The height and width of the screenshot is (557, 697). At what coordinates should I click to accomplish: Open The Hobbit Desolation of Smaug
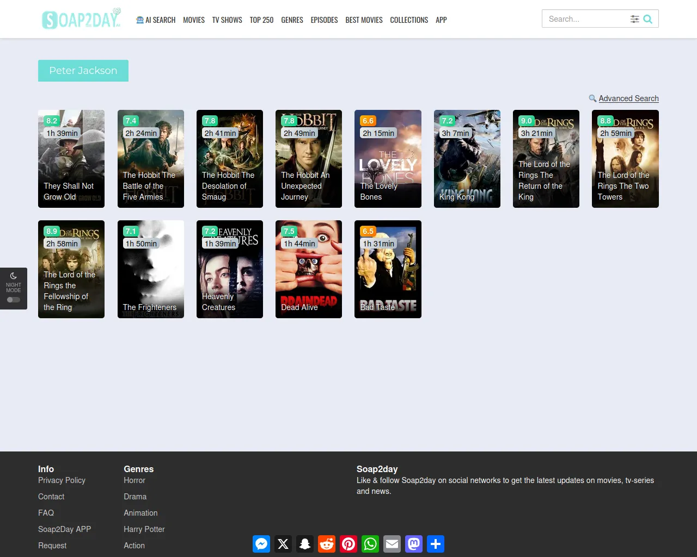click(x=230, y=159)
